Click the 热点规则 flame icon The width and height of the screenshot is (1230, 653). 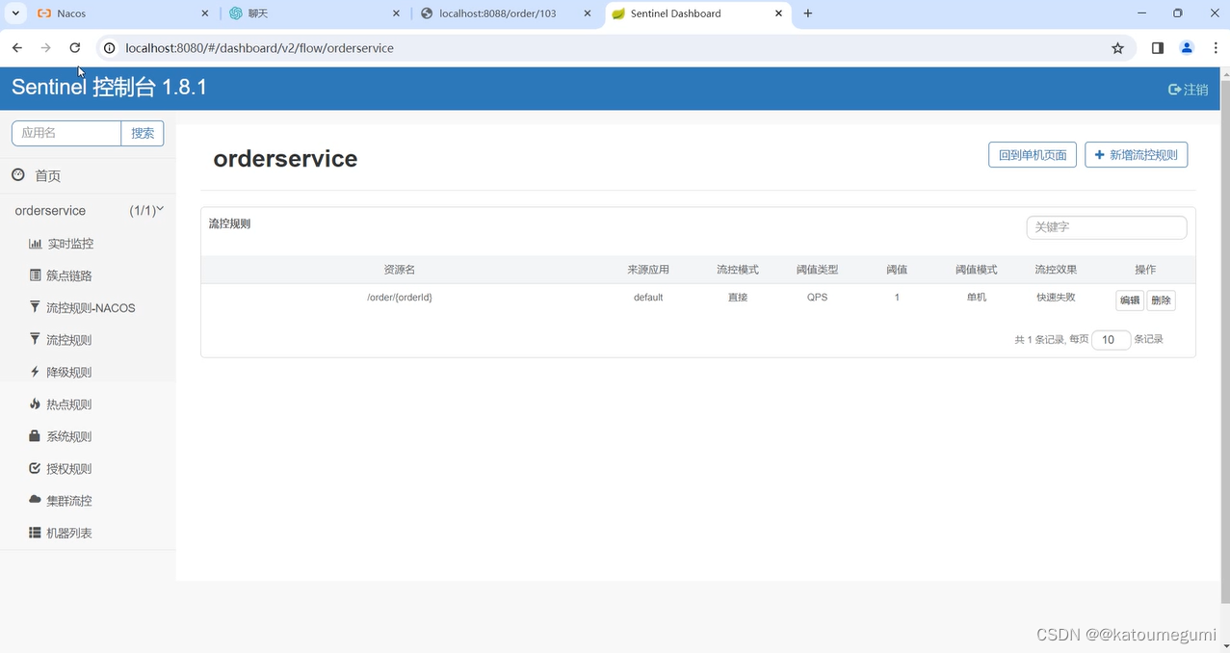(x=36, y=405)
